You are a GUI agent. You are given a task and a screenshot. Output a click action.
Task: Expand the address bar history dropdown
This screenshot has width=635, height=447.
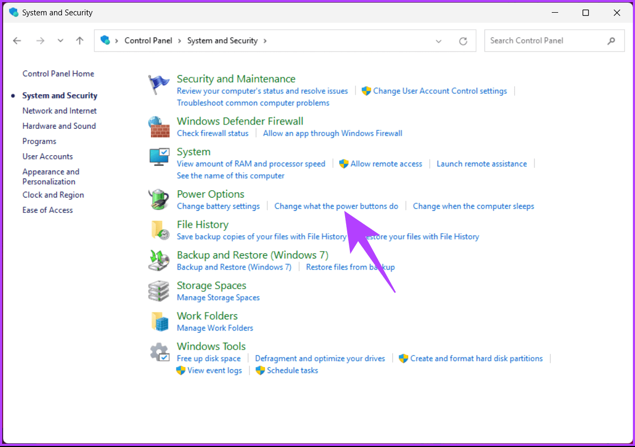coord(438,41)
